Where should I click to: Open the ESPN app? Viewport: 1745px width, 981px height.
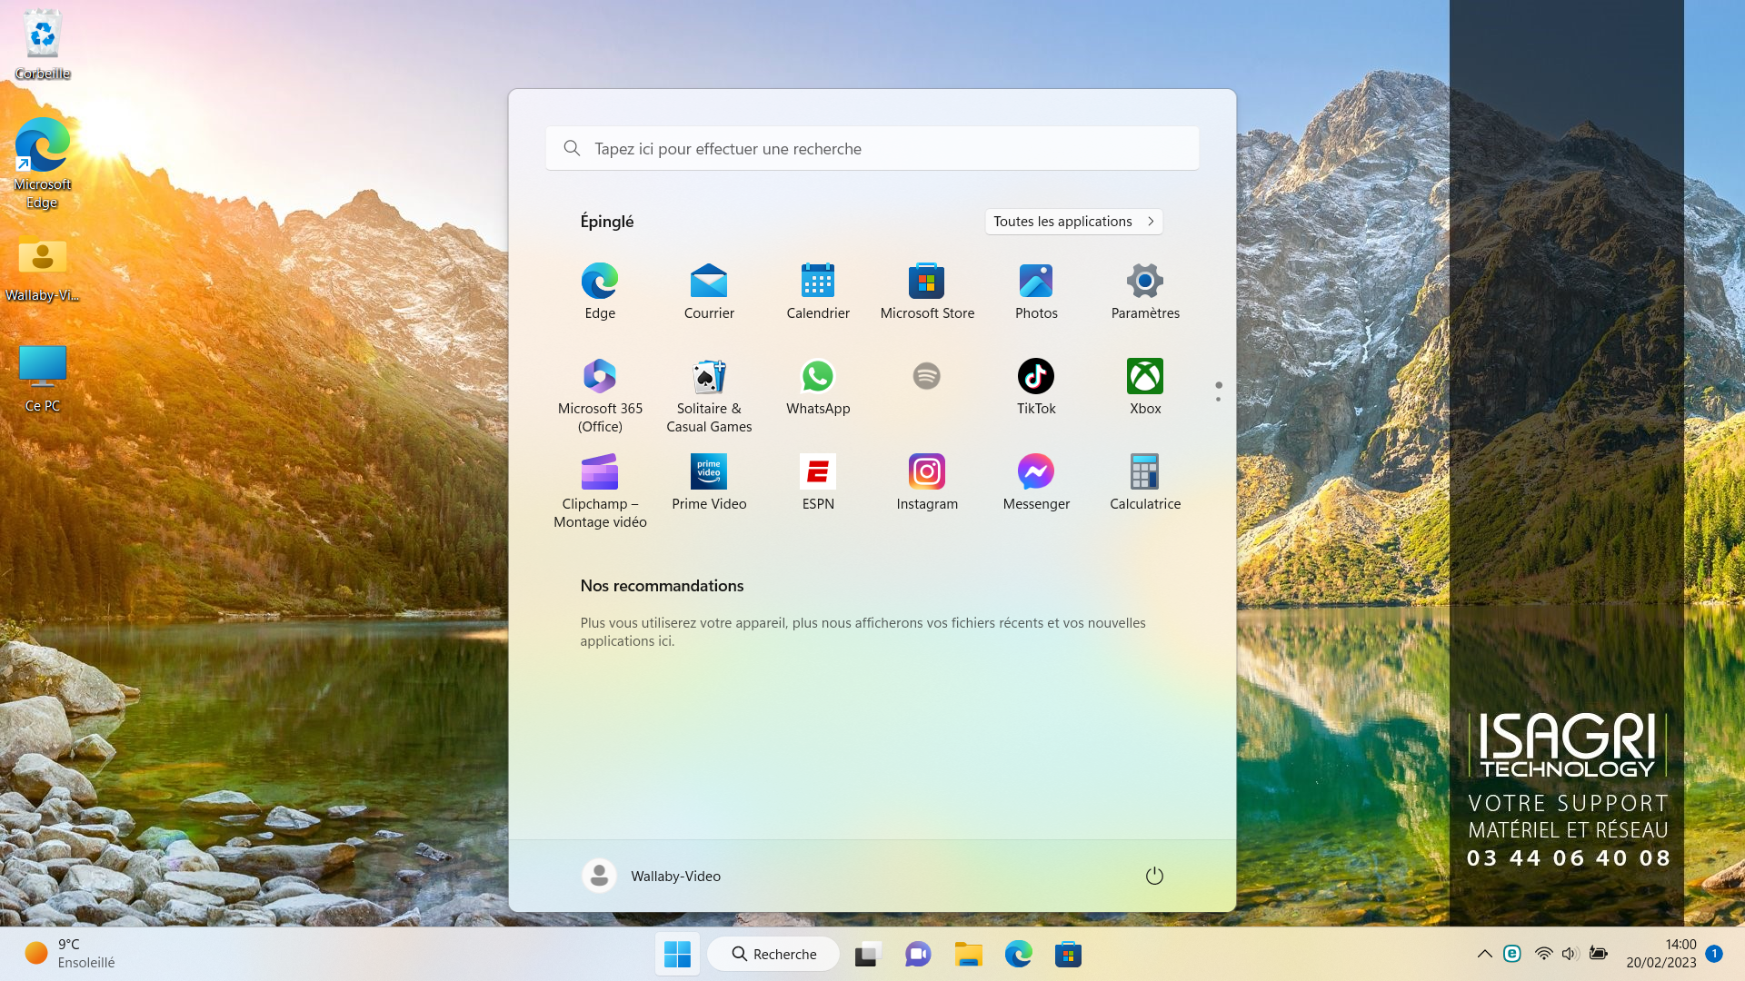click(x=818, y=482)
